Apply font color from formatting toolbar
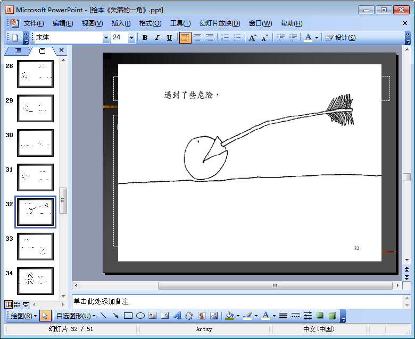The height and width of the screenshot is (339, 415). coord(308,38)
